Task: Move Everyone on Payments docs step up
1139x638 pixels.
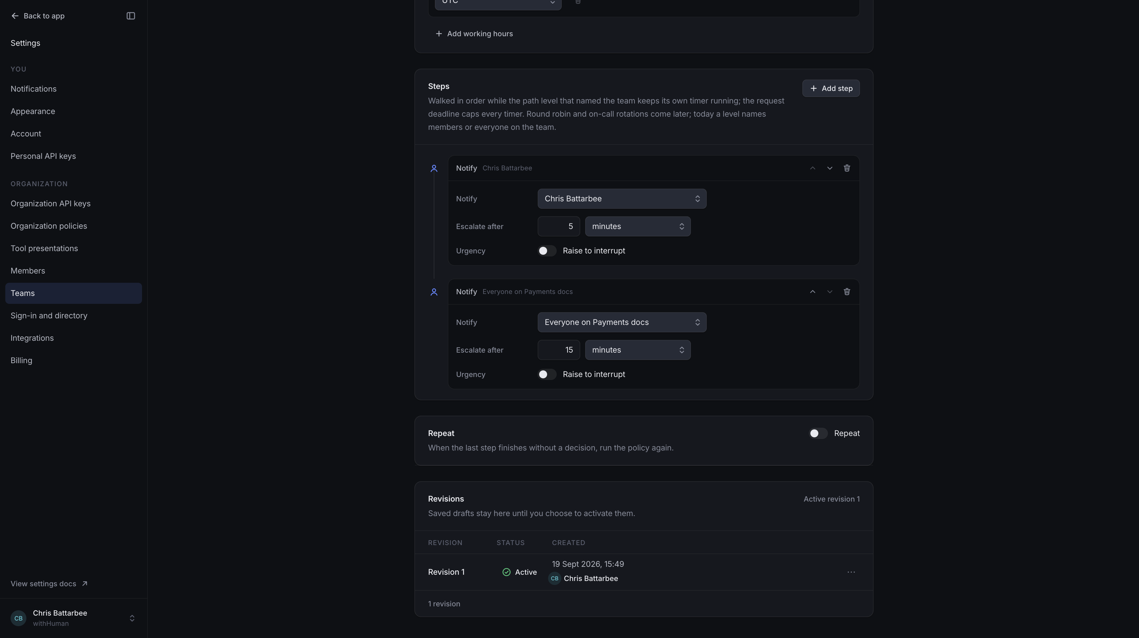Action: point(812,292)
